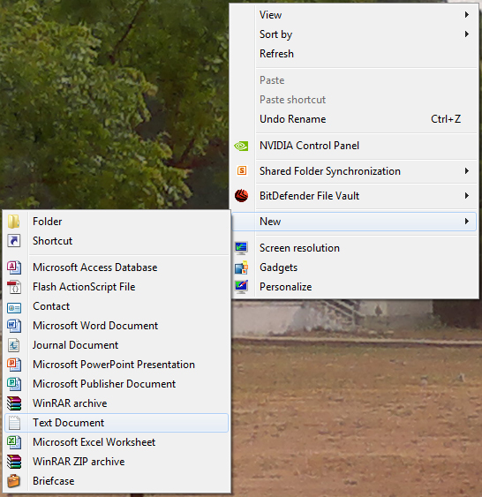Expand the View submenu arrow
482x497 pixels.
point(466,15)
